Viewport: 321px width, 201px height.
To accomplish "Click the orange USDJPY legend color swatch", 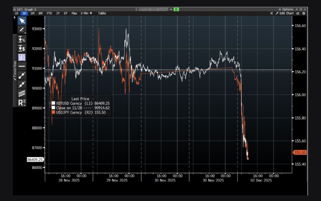I will [53, 112].
